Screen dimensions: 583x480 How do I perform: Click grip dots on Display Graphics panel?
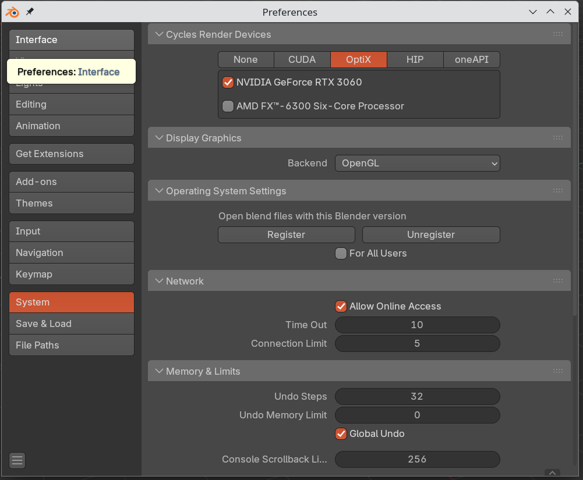[x=558, y=137]
